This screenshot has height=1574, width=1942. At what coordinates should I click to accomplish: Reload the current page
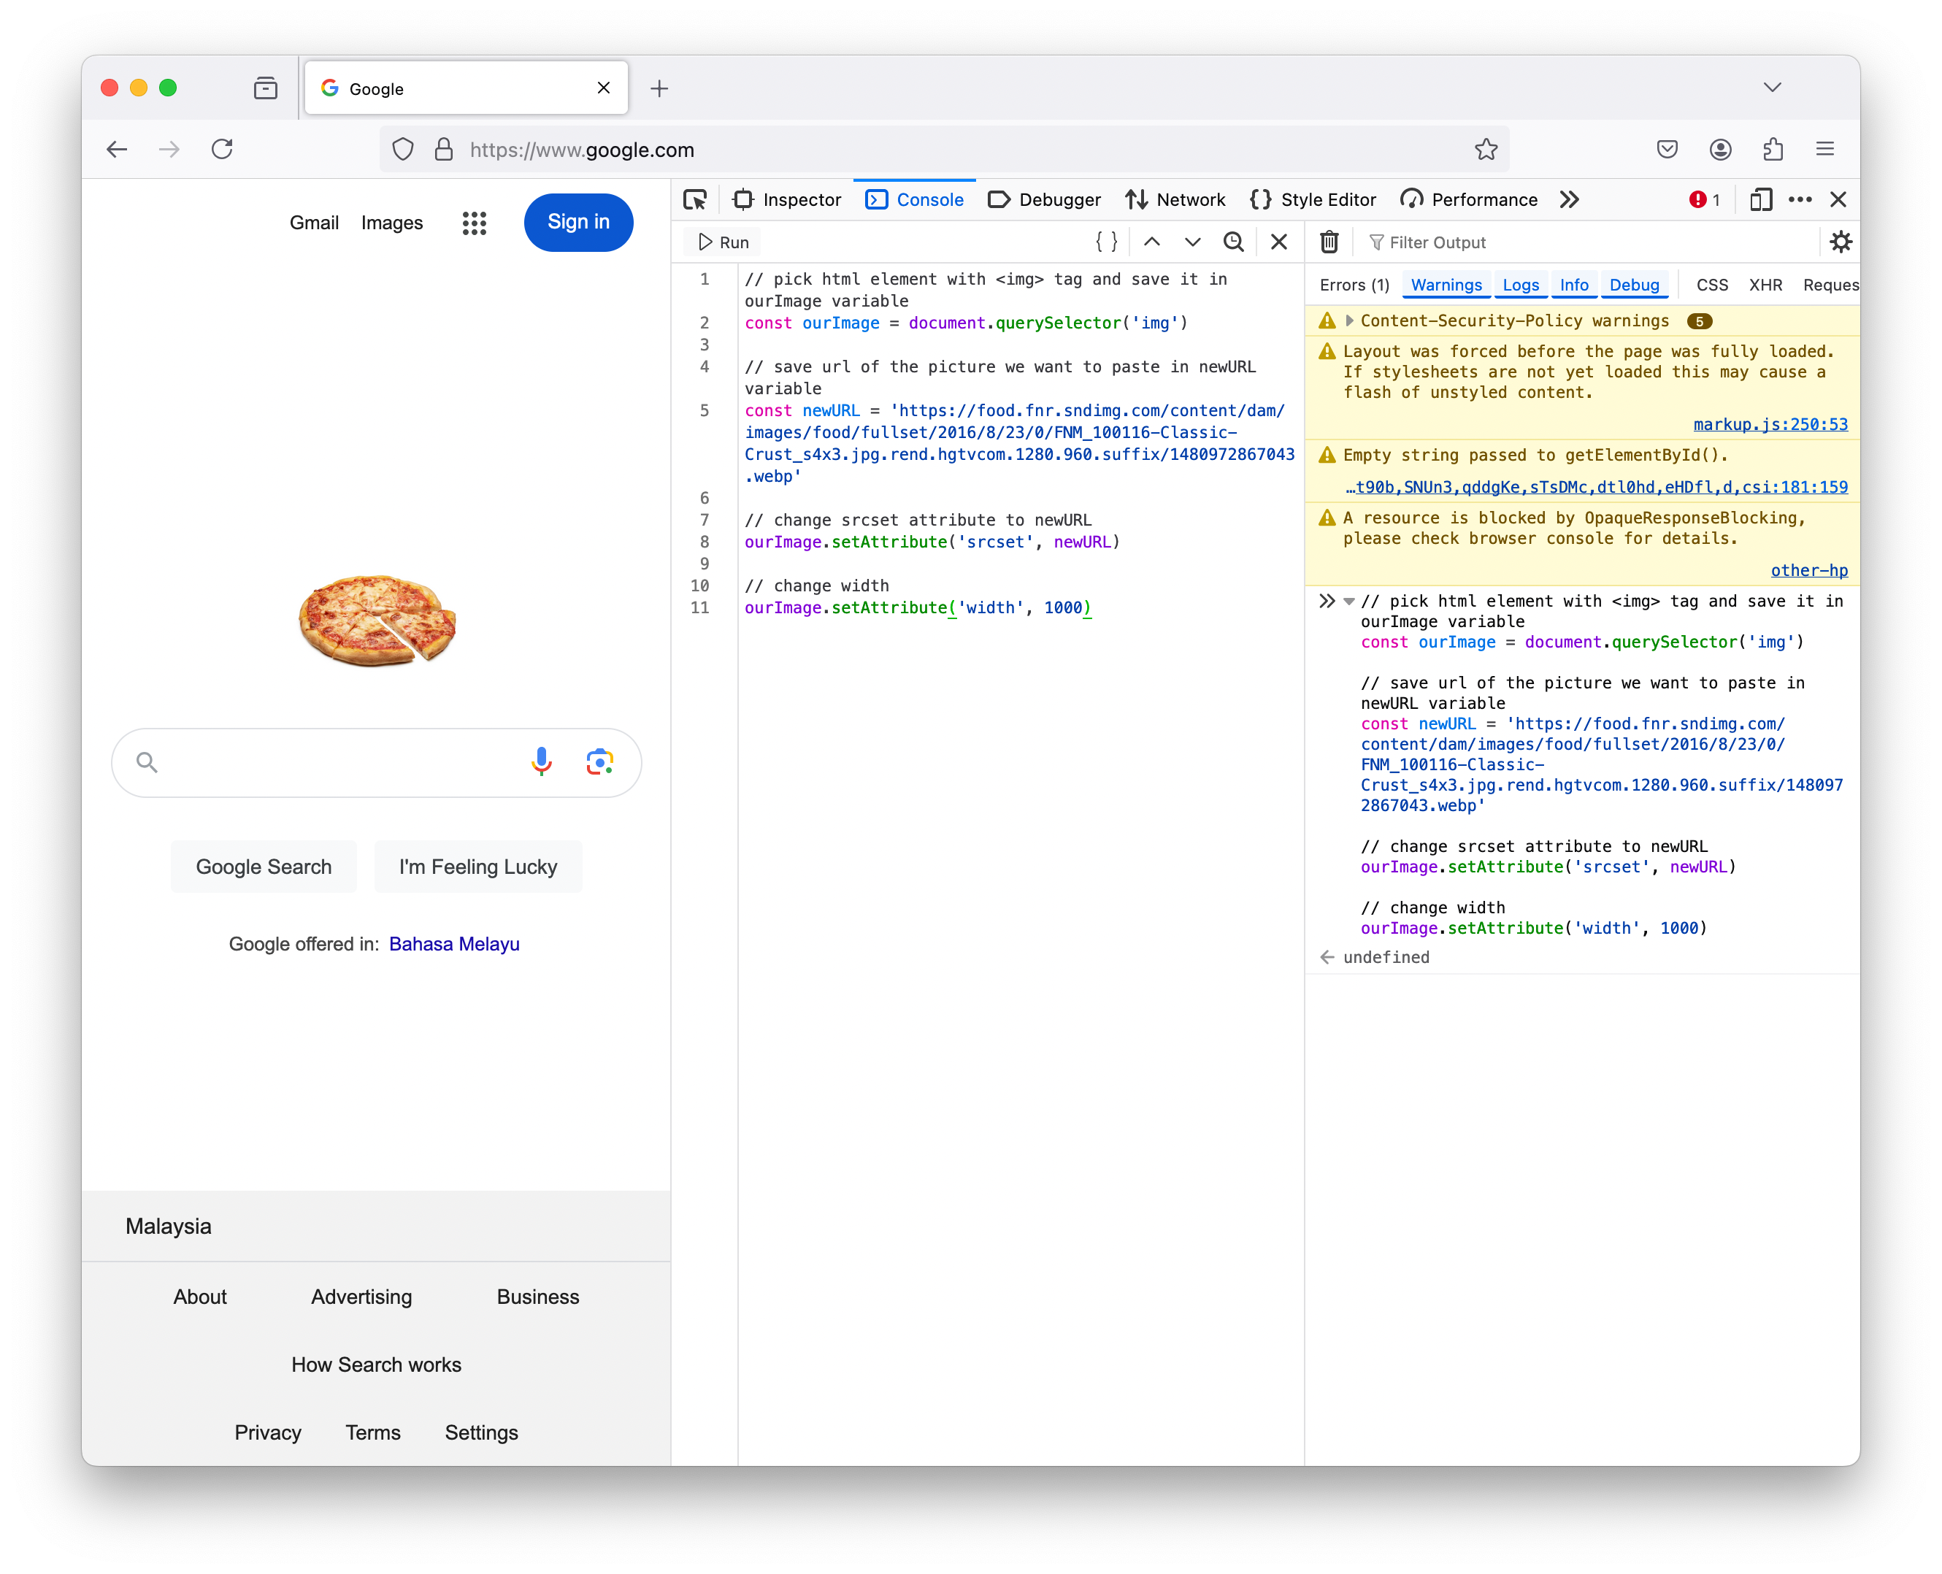click(222, 150)
